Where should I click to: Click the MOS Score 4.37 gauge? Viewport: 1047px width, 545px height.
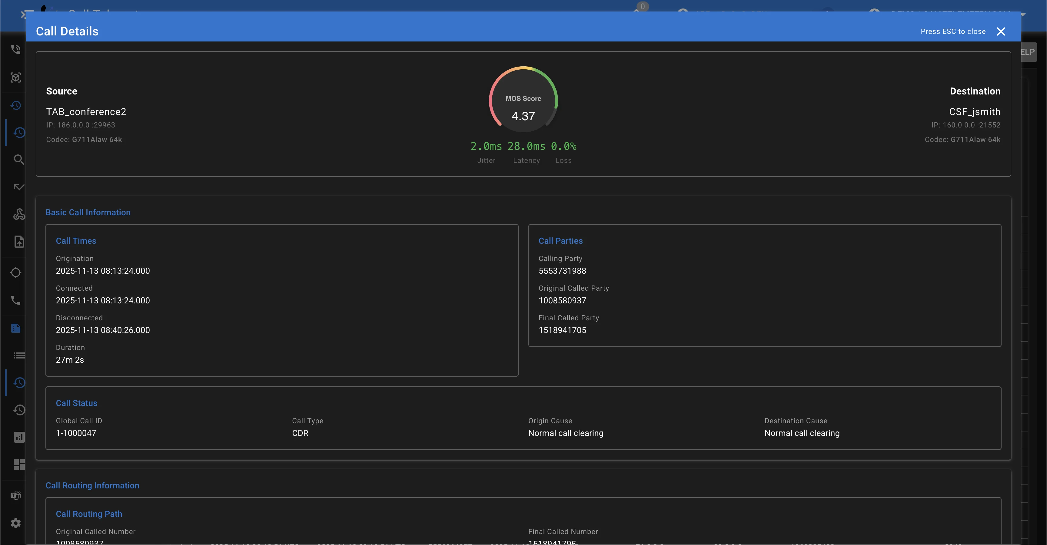[x=523, y=100]
